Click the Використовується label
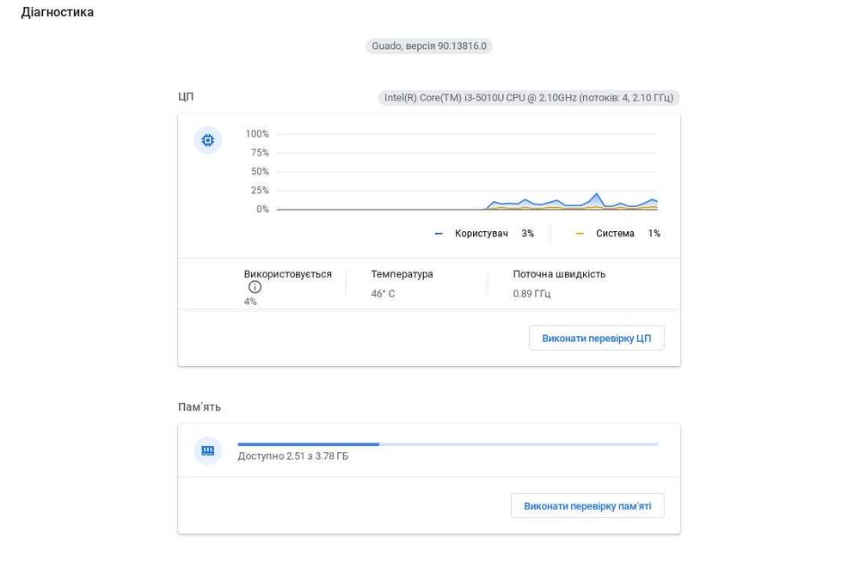The height and width of the screenshot is (562, 860). (288, 274)
